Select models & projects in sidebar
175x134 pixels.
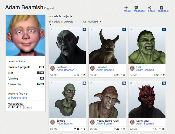tap(19, 67)
